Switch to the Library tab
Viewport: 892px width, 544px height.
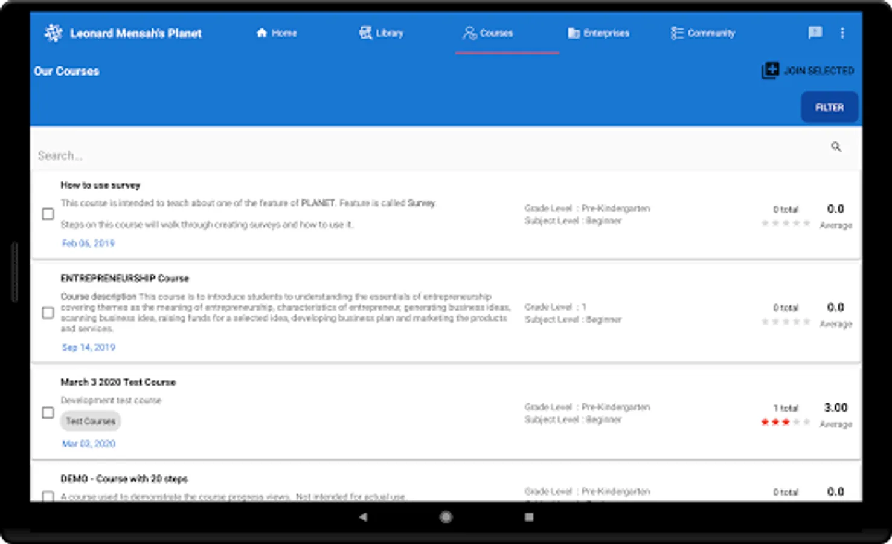pos(381,33)
